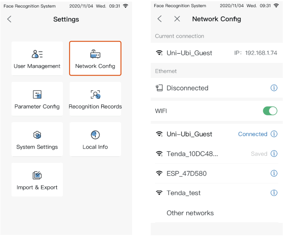
Task: Open the System Settings tile
Action: (x=37, y=139)
